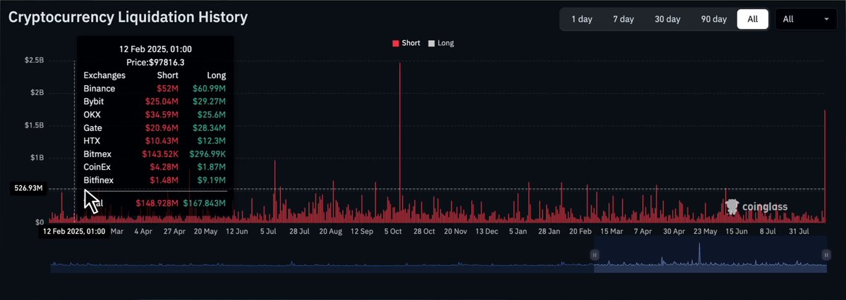The width and height of the screenshot is (846, 300).
Task: Click the $1.5B y-axis label
Action: [34, 125]
